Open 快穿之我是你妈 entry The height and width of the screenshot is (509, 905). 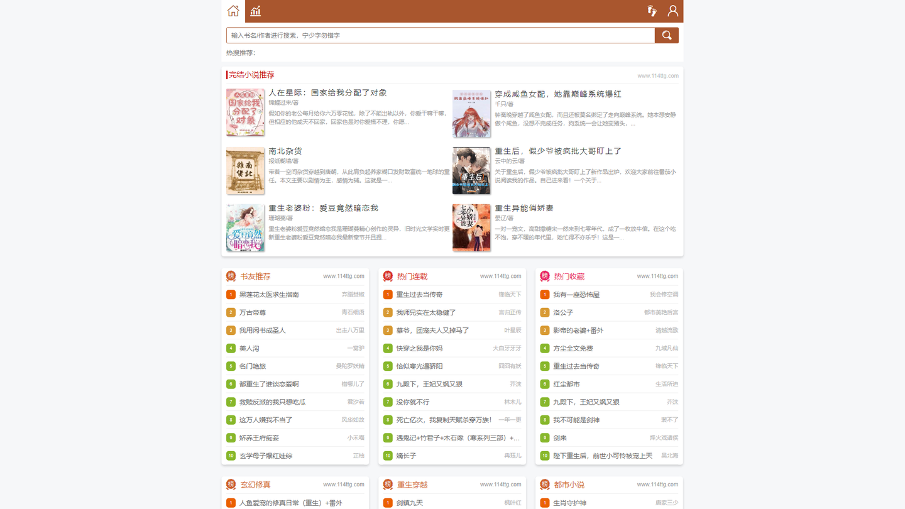(419, 348)
